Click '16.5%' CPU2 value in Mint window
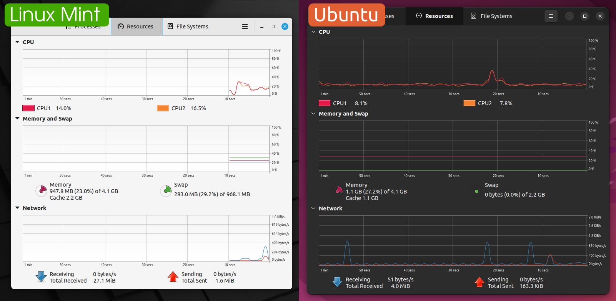 (x=198, y=108)
